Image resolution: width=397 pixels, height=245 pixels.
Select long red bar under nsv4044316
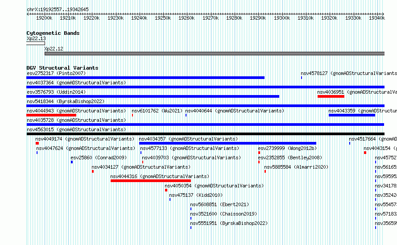coord(151,181)
